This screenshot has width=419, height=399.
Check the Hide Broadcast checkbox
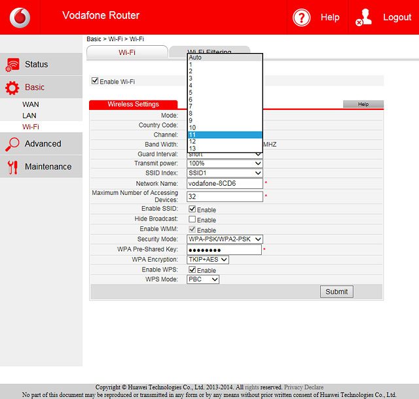pyautogui.click(x=192, y=219)
